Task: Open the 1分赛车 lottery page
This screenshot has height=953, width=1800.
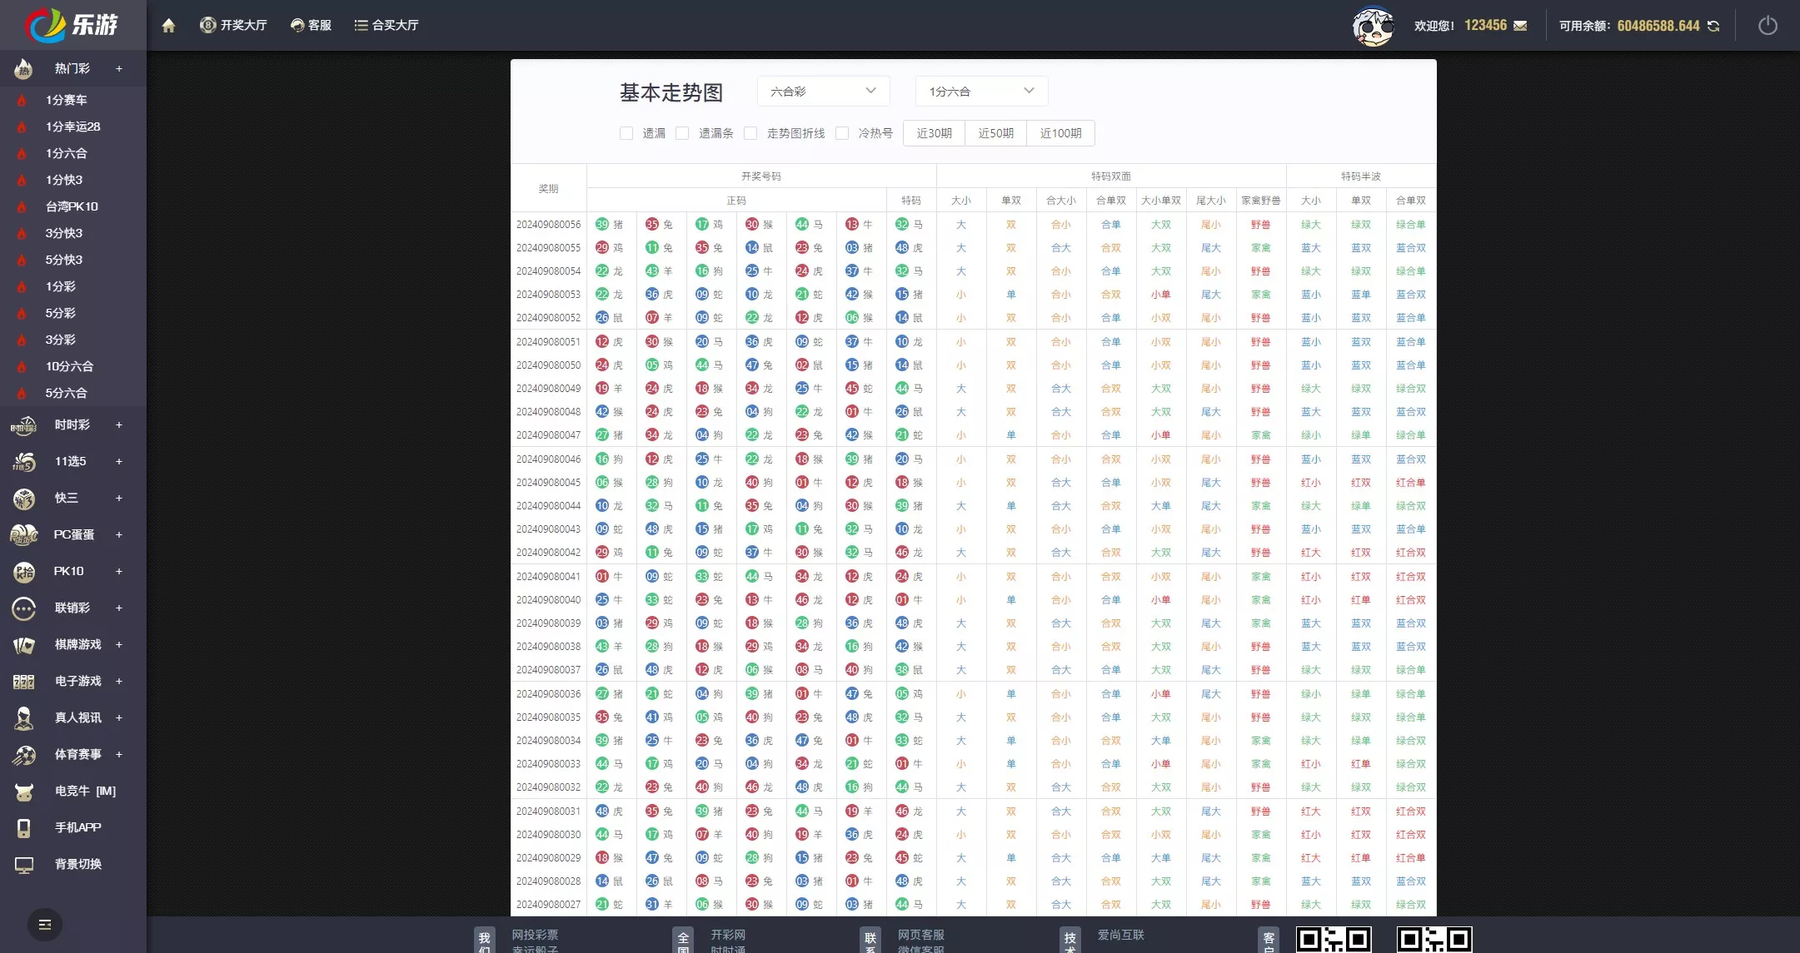Action: (x=65, y=100)
